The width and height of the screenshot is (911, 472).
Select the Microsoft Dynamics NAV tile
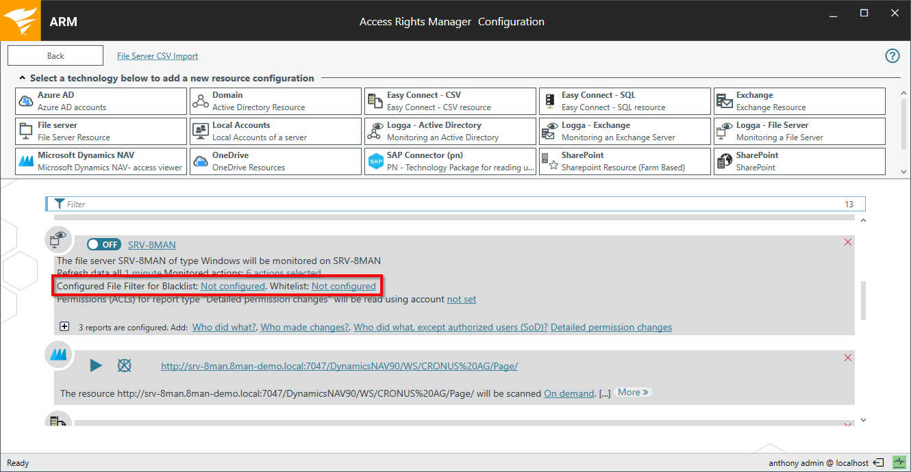click(x=101, y=161)
